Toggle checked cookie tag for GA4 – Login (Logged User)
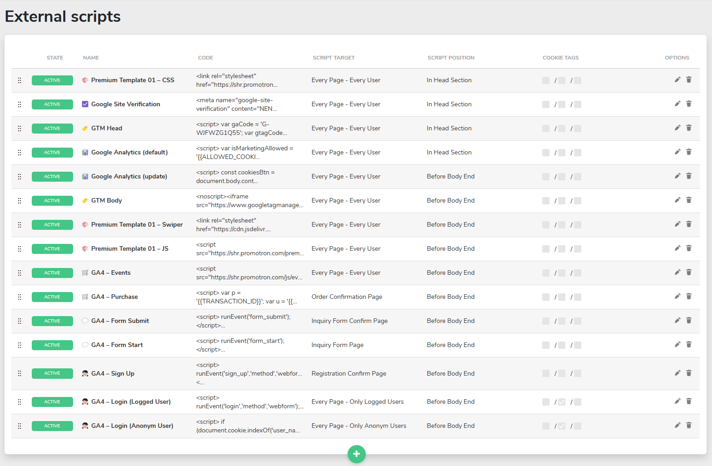 pos(562,402)
